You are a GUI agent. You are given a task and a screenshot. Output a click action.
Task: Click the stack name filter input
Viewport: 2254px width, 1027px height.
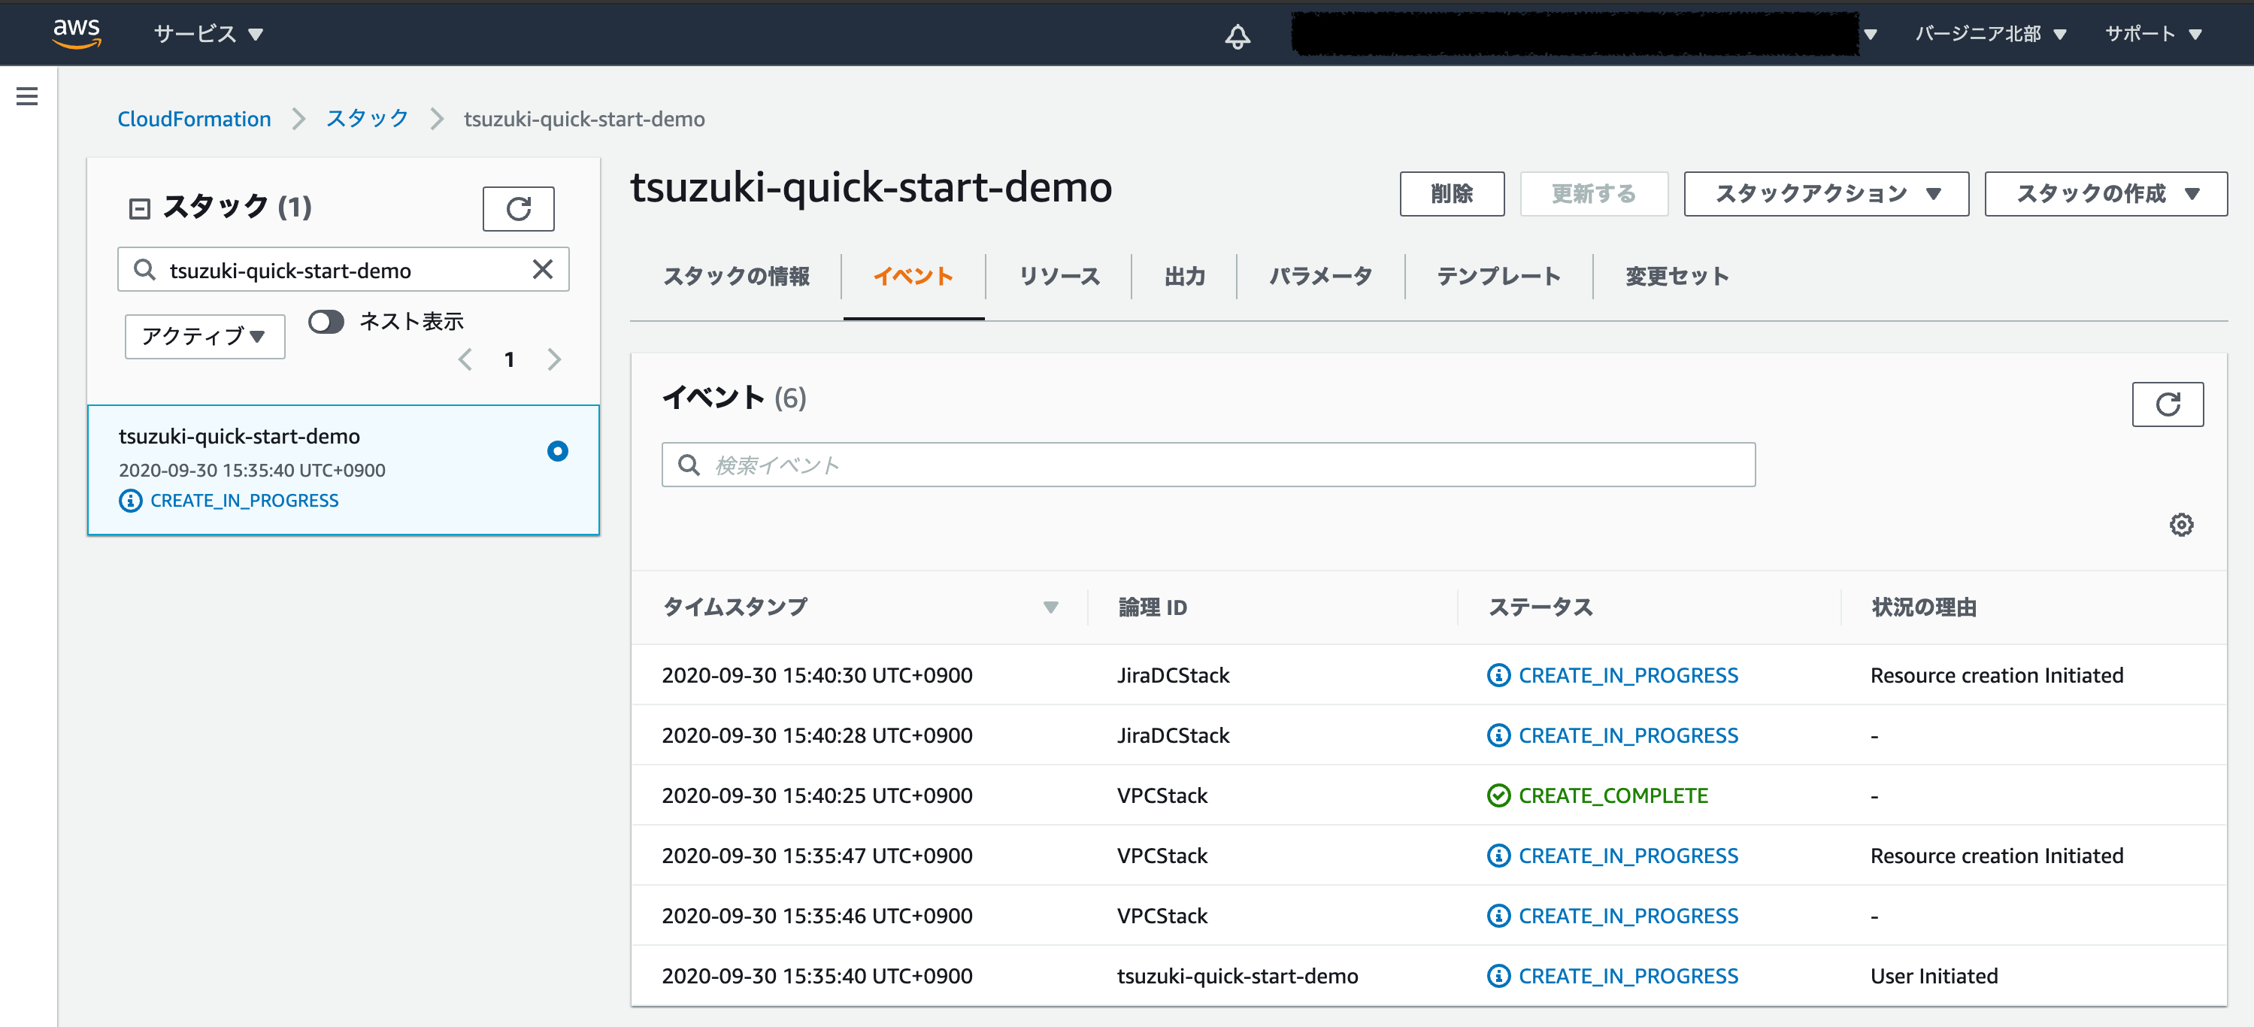click(x=343, y=269)
